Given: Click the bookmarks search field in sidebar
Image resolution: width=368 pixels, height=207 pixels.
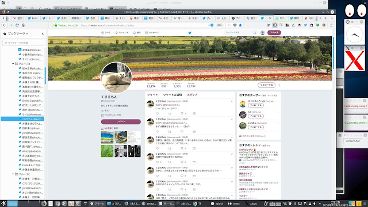Looking at the screenshot, I should click(24, 43).
